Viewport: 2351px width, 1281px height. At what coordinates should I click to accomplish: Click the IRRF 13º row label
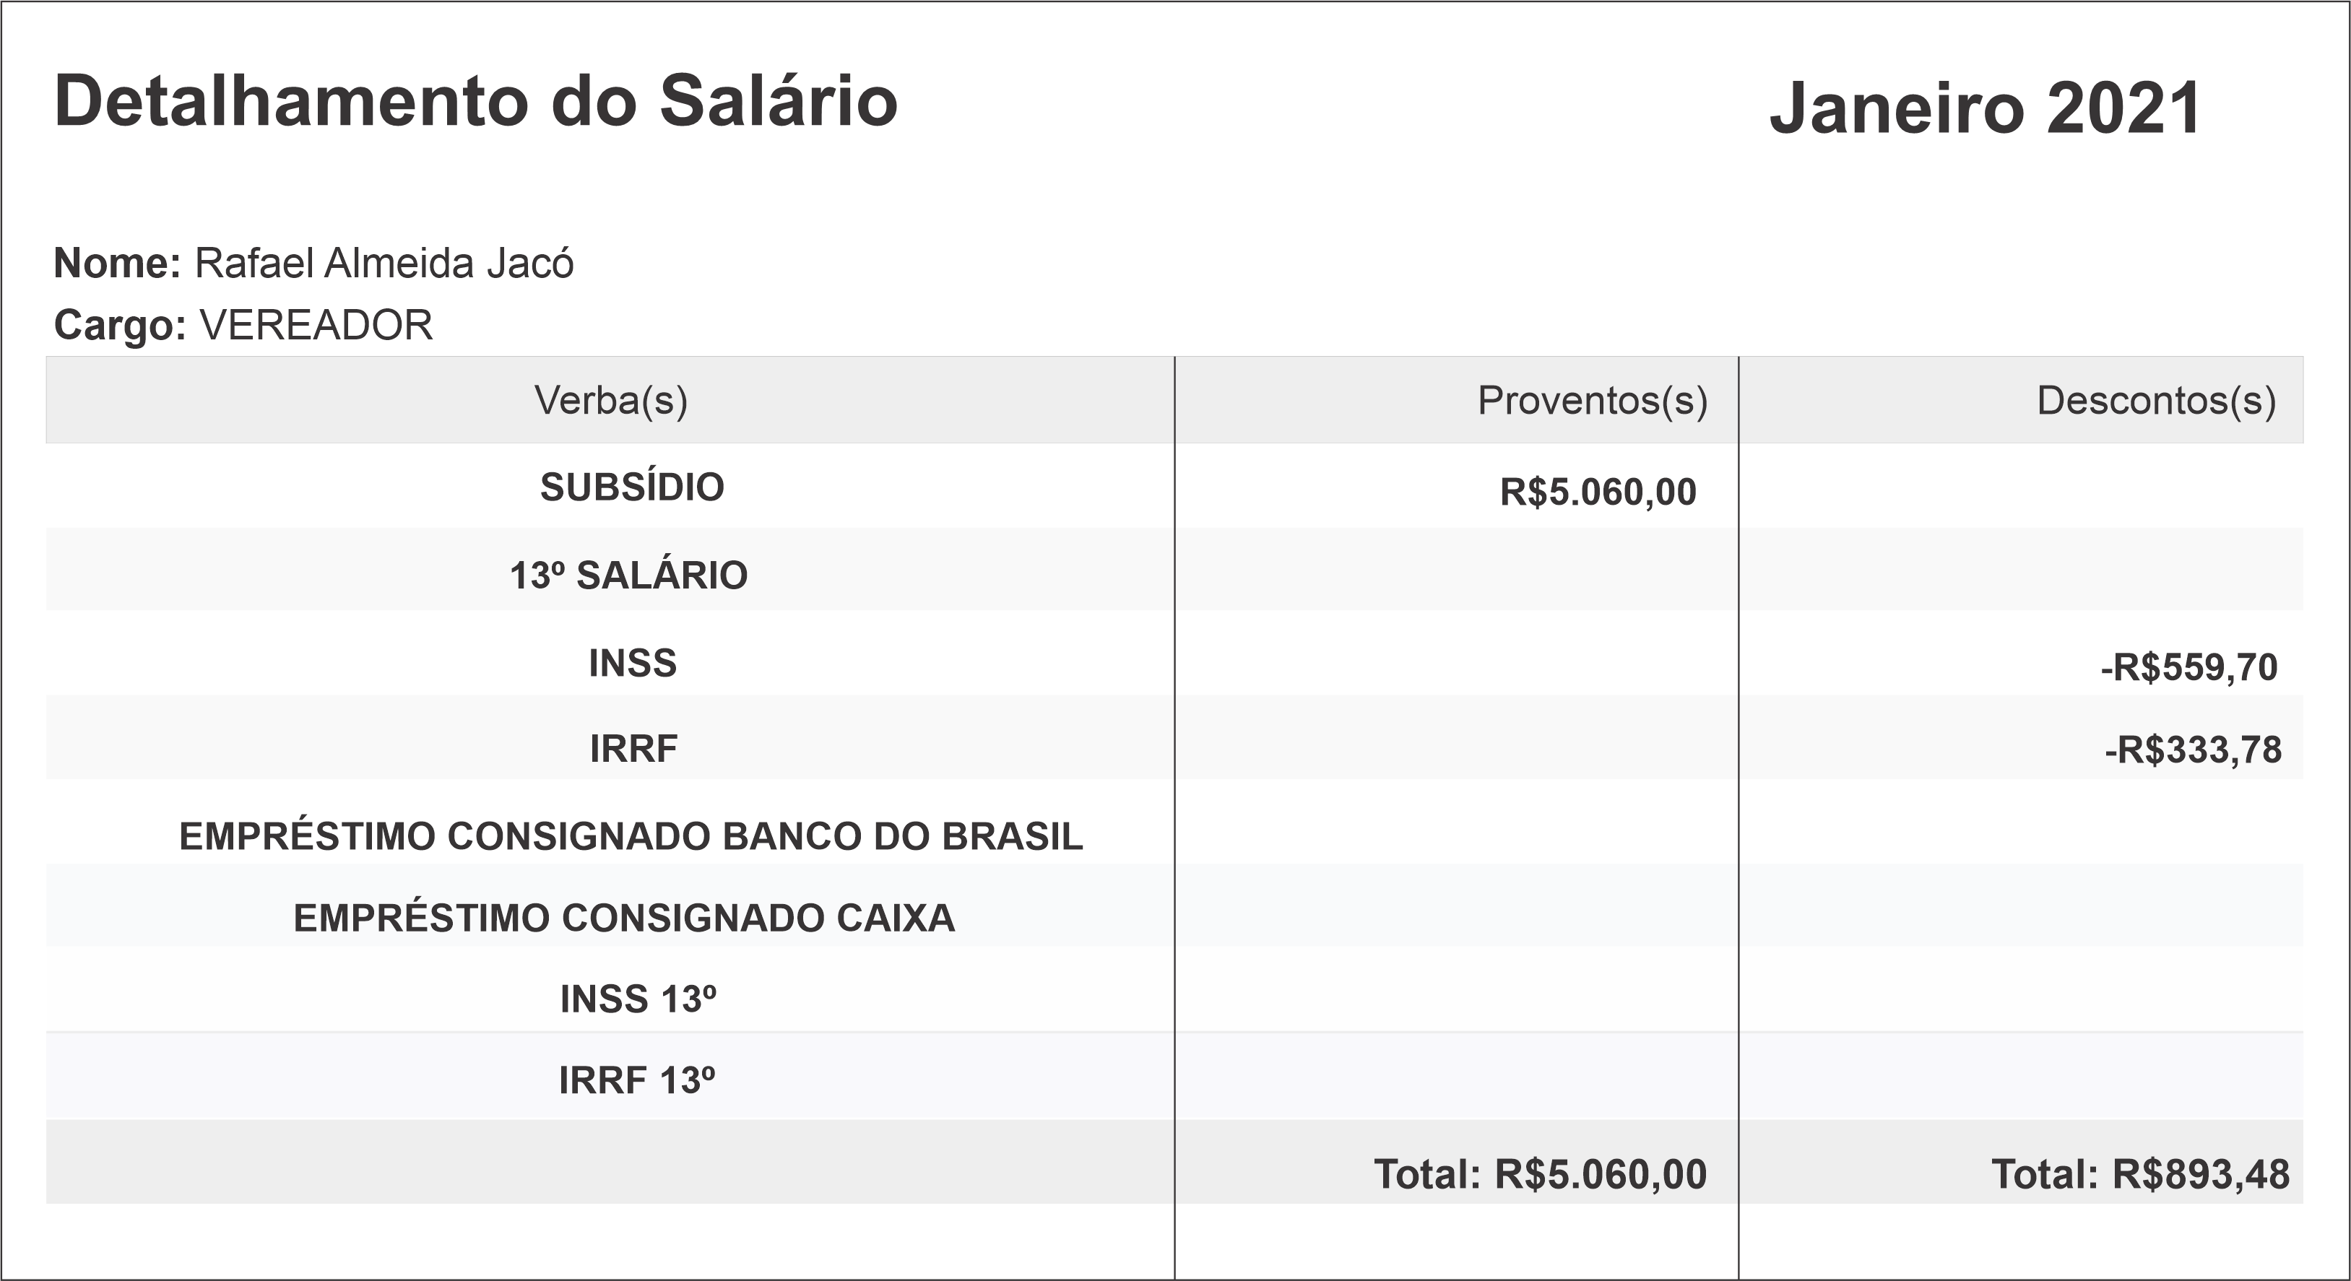click(x=636, y=1081)
